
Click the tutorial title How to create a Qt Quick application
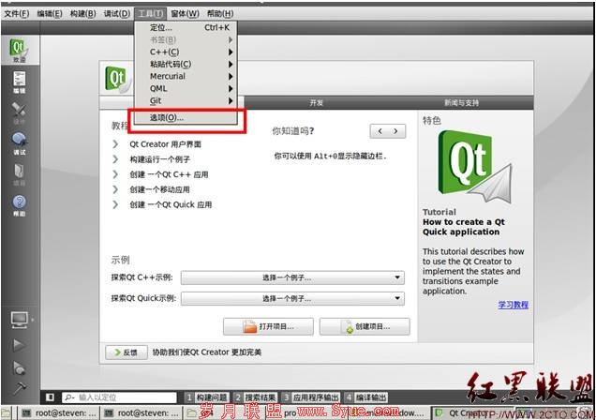(x=463, y=227)
